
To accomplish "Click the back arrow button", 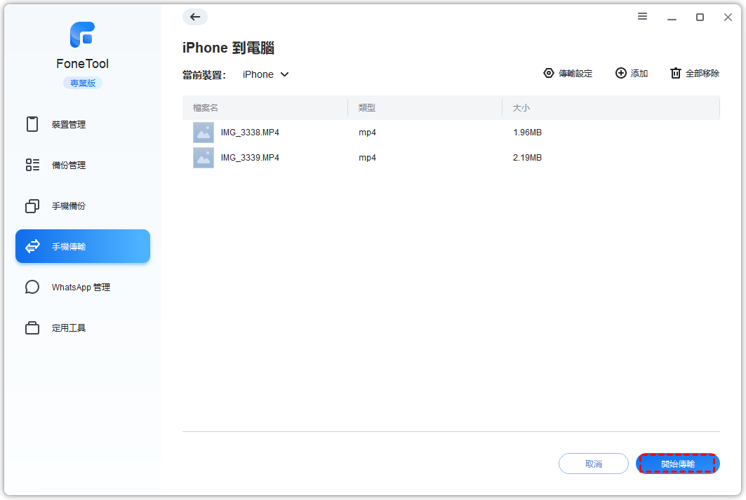I will click(x=195, y=17).
